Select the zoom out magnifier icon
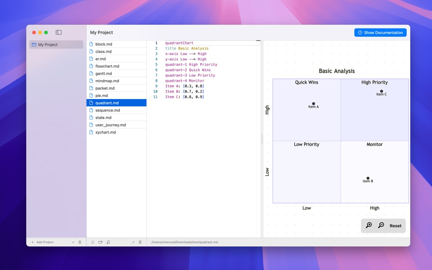The height and width of the screenshot is (270, 432). [381, 225]
